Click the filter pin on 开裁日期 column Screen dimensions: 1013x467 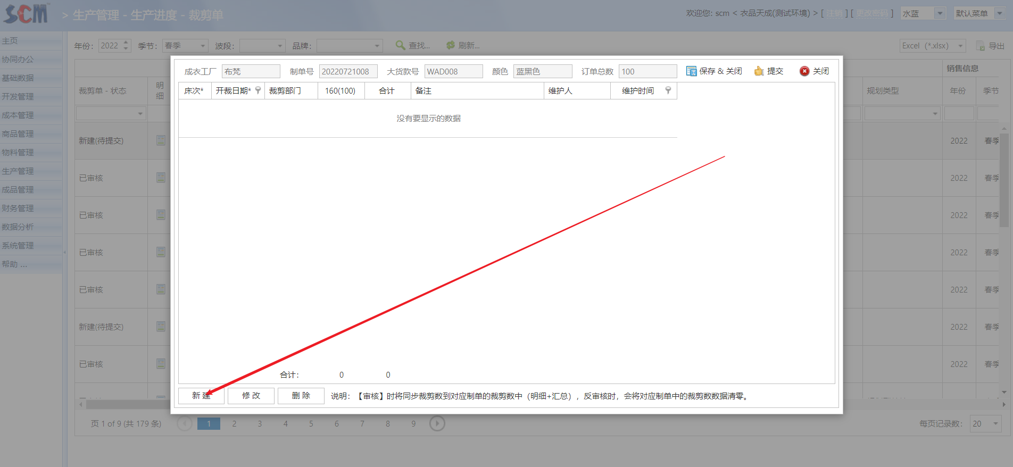pyautogui.click(x=258, y=90)
